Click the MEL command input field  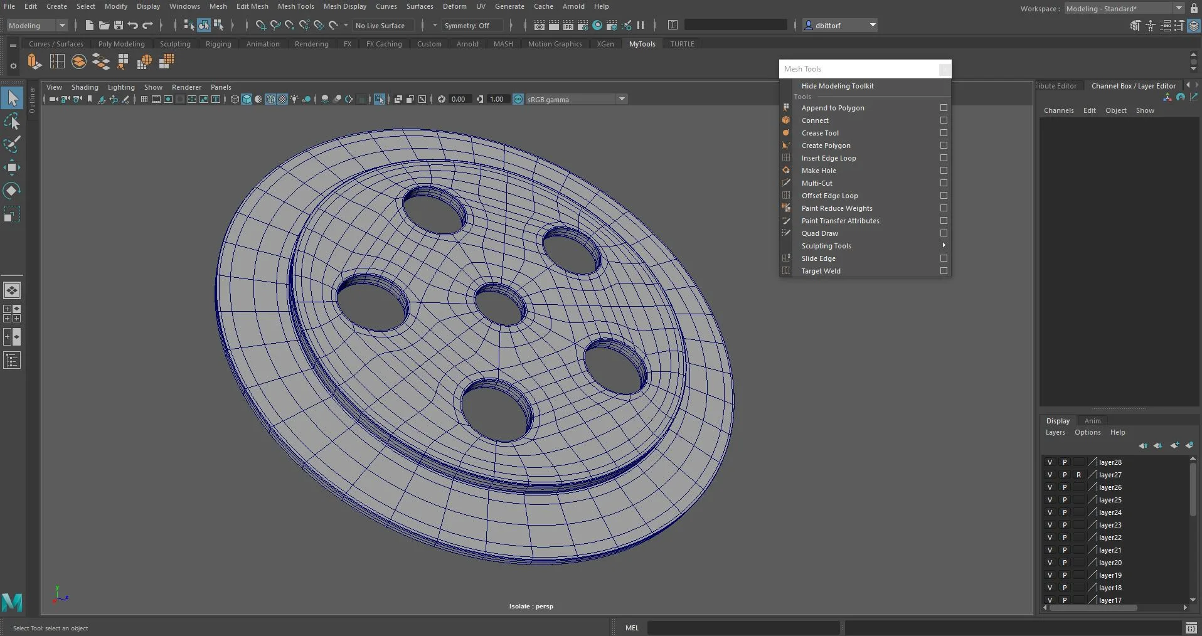tap(743, 628)
